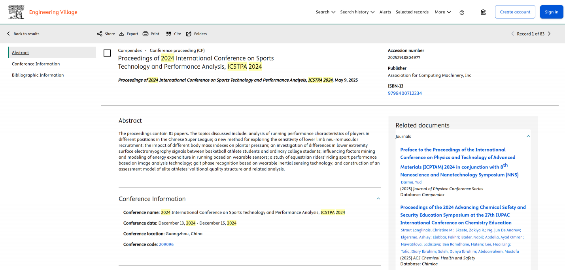
Task: Open the Help question mark icon
Action: [462, 12]
